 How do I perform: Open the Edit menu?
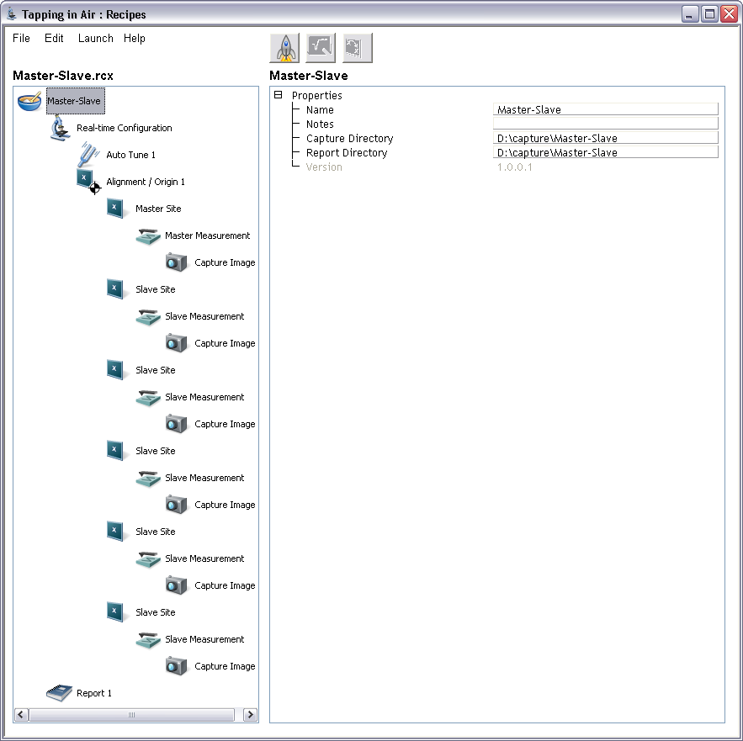click(x=54, y=39)
